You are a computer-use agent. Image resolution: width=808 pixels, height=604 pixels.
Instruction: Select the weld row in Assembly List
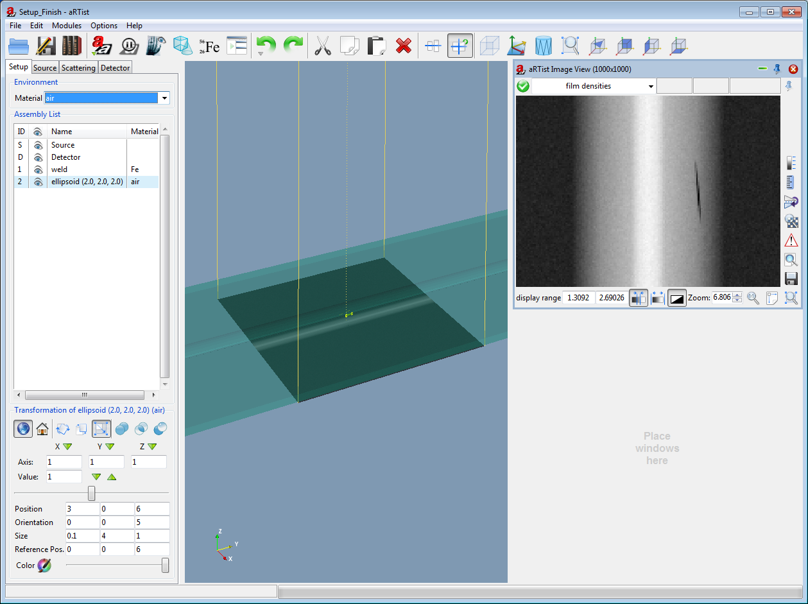pos(86,169)
